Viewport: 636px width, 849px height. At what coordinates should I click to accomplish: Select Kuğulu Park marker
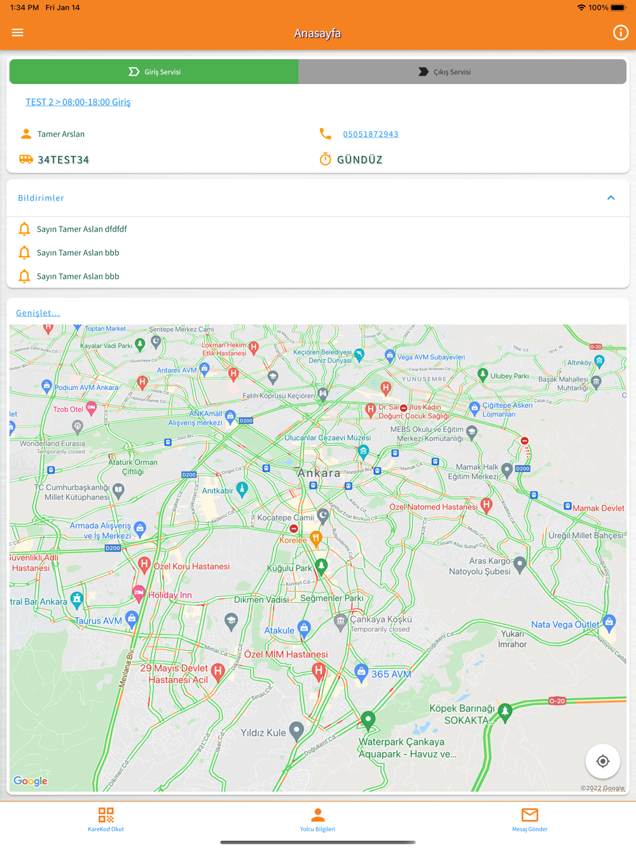(x=321, y=566)
